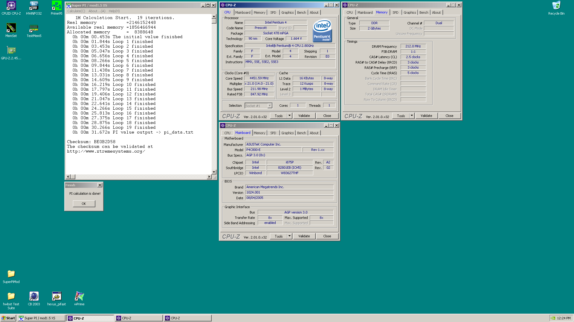Click Validate in the CPU-Z CPU window
The width and height of the screenshot is (574, 322).
pos(304,116)
